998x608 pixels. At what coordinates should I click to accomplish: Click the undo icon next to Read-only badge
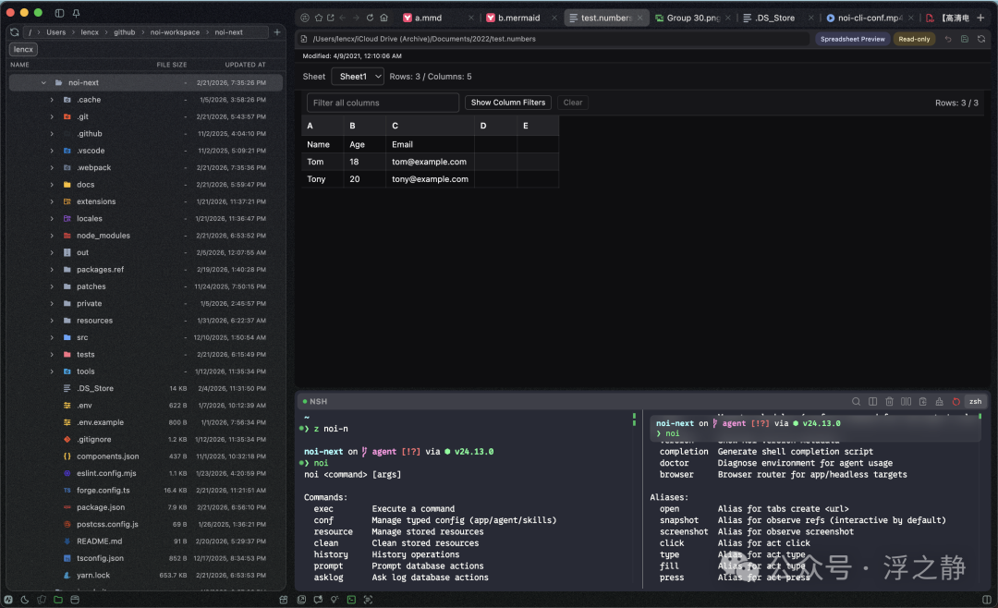click(x=948, y=39)
